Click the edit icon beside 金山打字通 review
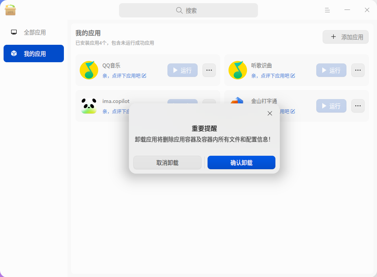Viewport: 377px width, 277px height. click(x=292, y=111)
